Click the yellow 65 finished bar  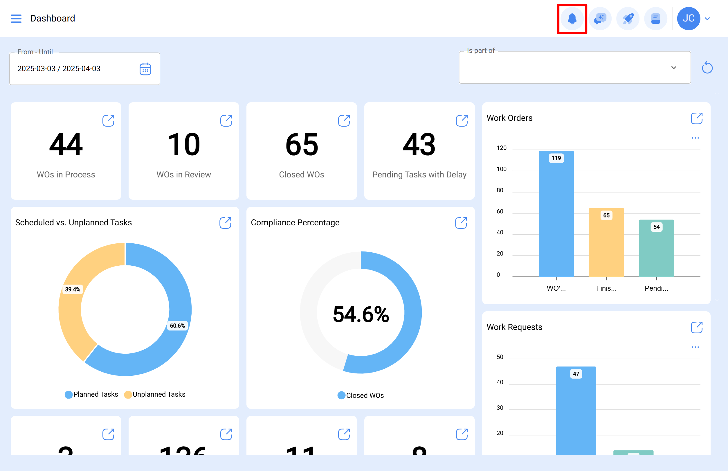[606, 242]
